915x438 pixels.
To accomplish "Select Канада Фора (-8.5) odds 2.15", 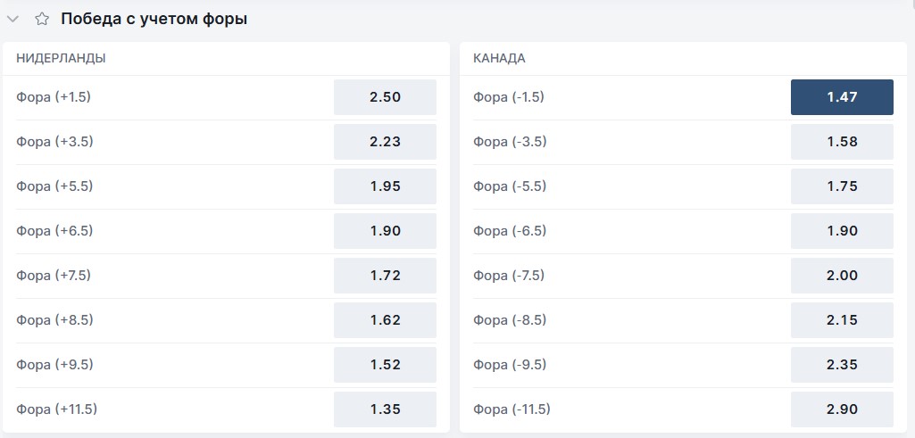I will click(x=842, y=320).
